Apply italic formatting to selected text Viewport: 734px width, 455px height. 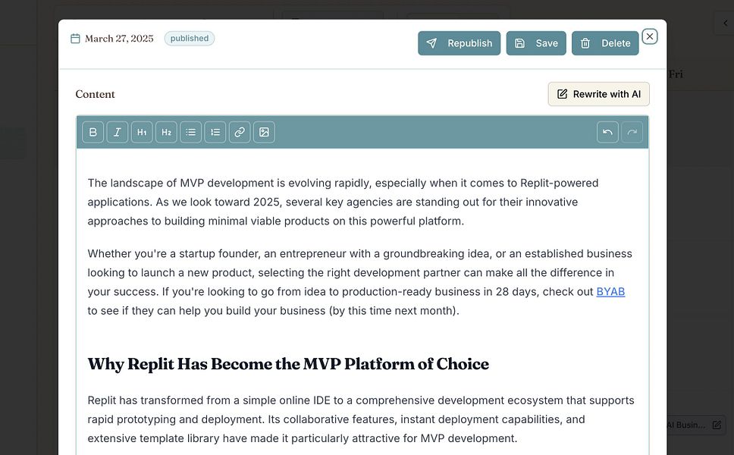(x=117, y=131)
